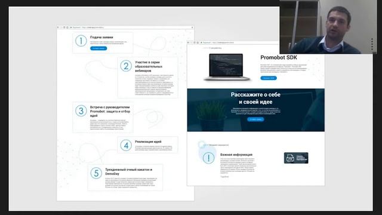Click the heading 'Трехдневный очный хакатон и DemoDay'
The height and width of the screenshot is (215, 382).
(x=129, y=171)
